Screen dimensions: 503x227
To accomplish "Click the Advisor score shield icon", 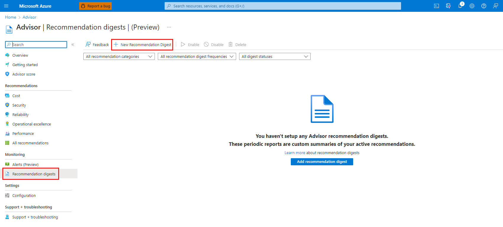I will coord(7,74).
